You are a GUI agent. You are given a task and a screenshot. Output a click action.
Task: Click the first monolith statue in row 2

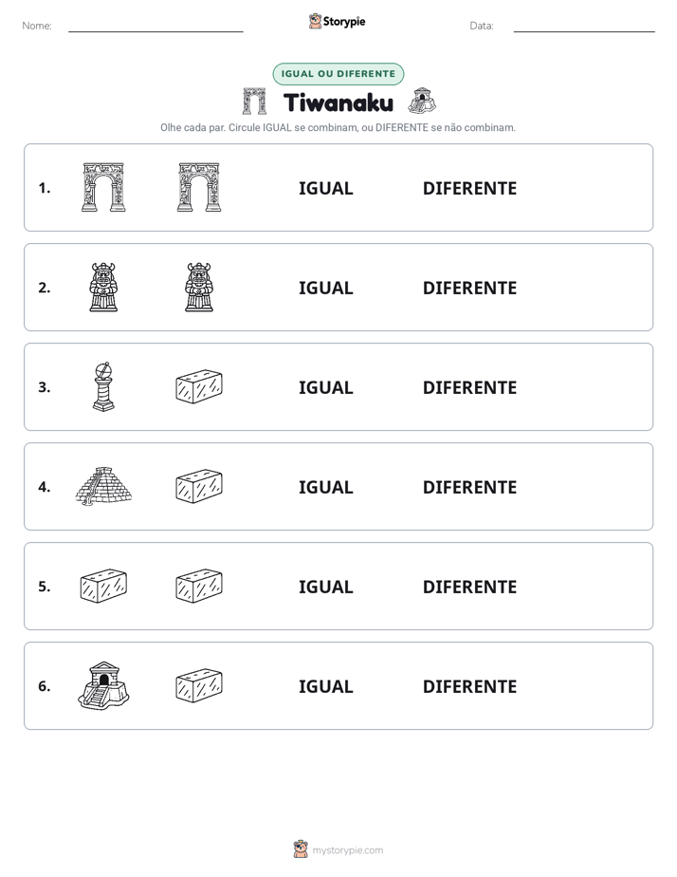(103, 287)
